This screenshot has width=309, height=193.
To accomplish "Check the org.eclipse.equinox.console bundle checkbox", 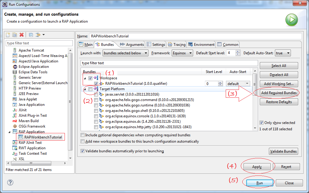I will [96, 116].
